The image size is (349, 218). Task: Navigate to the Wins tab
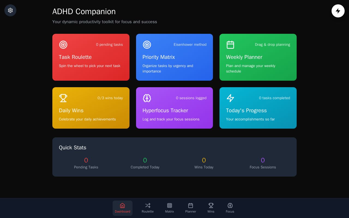[x=211, y=208]
